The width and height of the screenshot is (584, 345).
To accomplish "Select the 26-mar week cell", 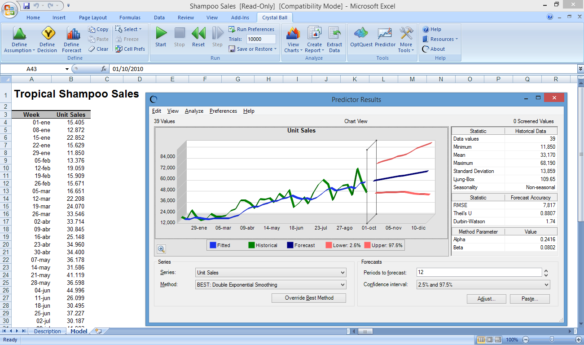I will point(32,214).
